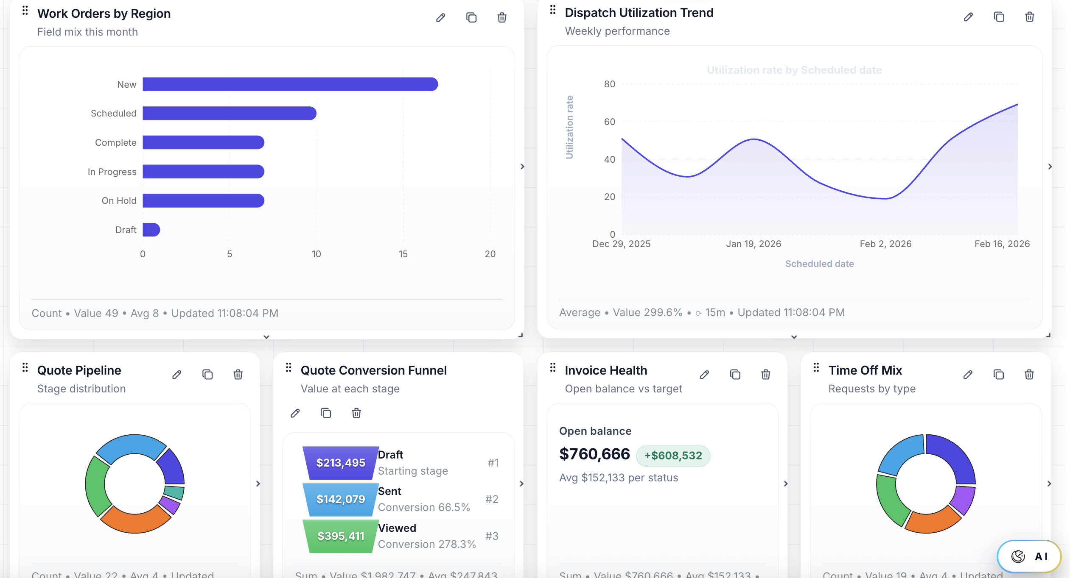Edit the Invoice Health widget
Screen dimensions: 1070x578
pos(704,374)
